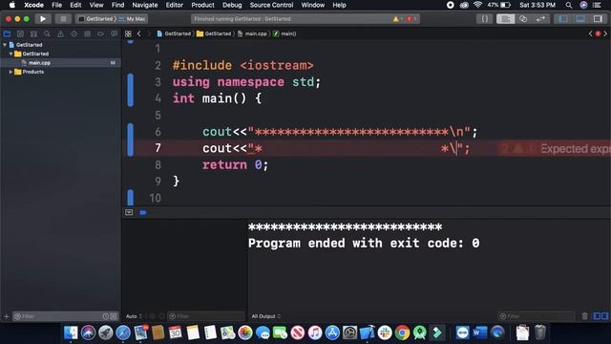Toggle the Inspectors panel visibility

click(598, 19)
